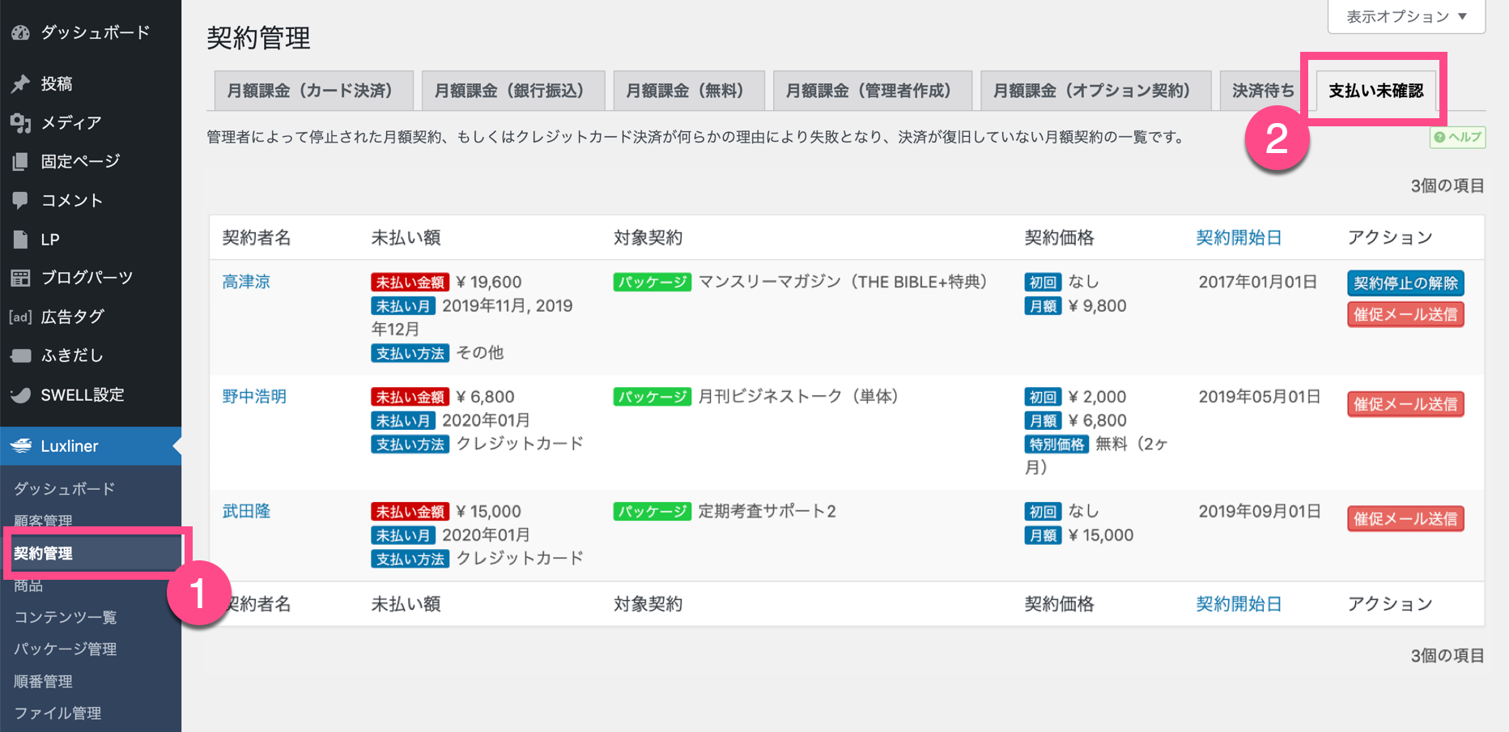
Task: Send 催促メール送信 to 野中浩明
Action: tap(1405, 404)
